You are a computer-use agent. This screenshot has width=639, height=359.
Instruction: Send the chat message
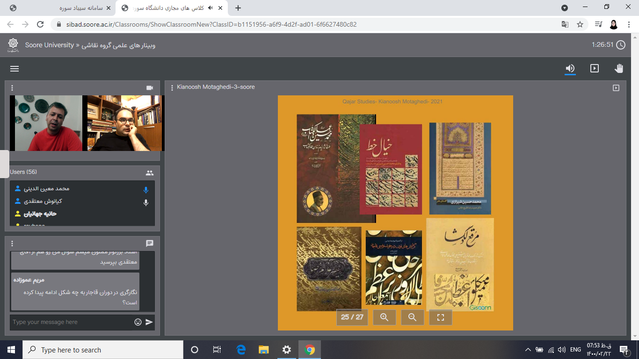pos(149,322)
